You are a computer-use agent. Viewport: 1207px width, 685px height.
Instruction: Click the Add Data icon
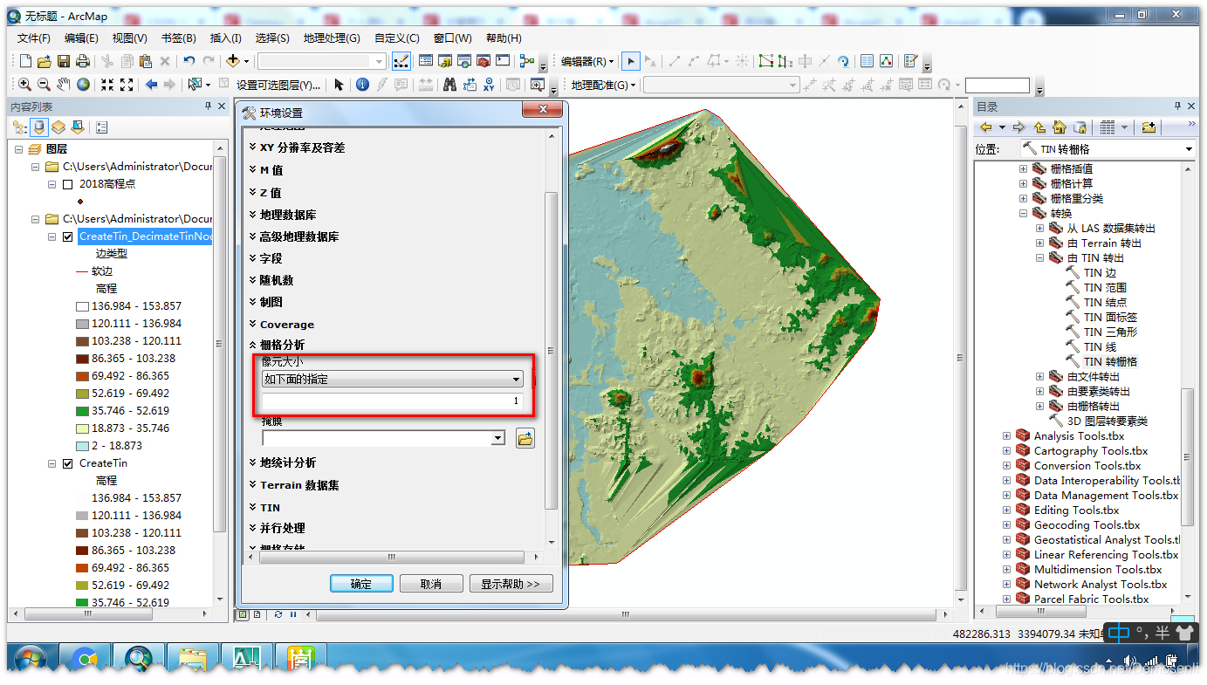[232, 61]
